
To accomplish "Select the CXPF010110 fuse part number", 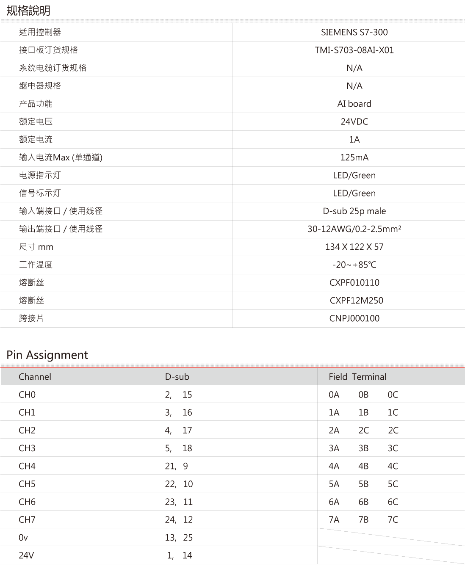I will [x=354, y=282].
